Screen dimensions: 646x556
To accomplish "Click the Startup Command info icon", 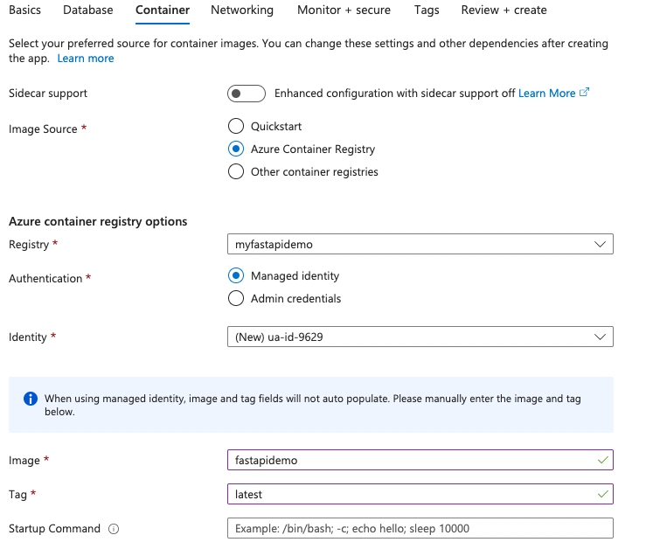I will click(x=114, y=529).
